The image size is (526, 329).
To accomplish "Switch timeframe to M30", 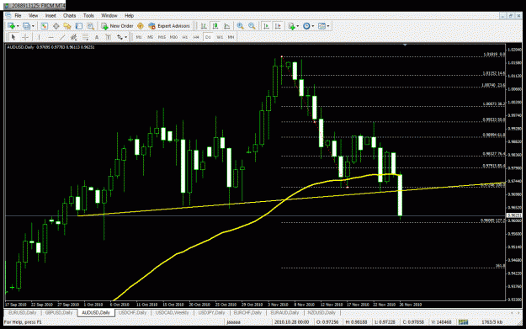I will [x=173, y=37].
